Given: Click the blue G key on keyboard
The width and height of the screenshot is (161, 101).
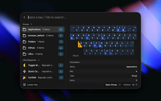Looking at the screenshot, I should 101,44.
